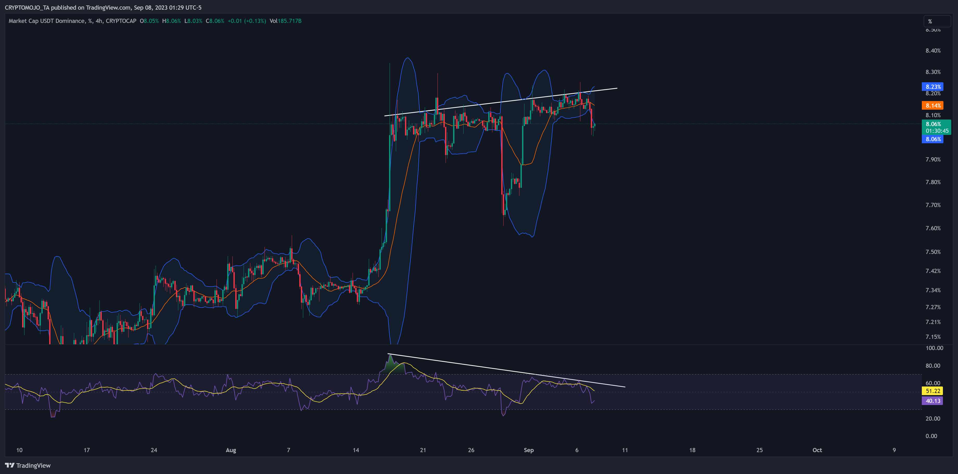
Task: Click the open value O8.05%
Action: click(x=149, y=21)
